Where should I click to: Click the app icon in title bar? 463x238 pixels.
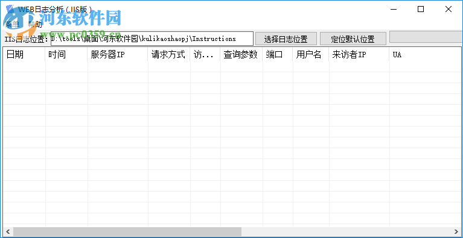(x=10, y=9)
